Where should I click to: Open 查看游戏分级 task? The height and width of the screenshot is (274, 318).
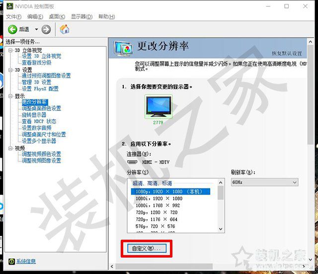click(36, 63)
